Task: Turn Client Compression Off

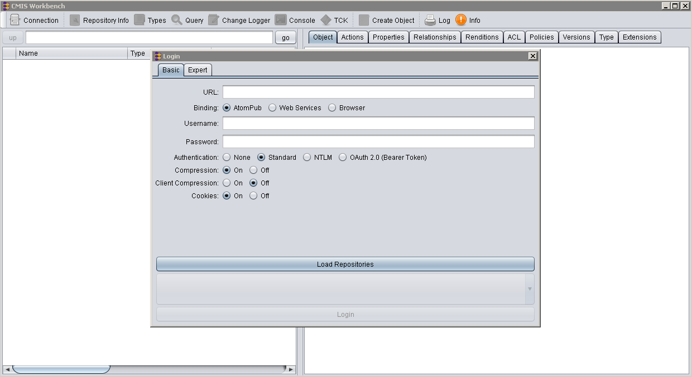Action: click(x=253, y=183)
